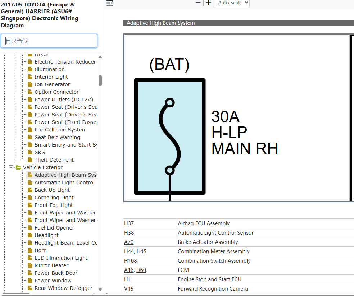The width and height of the screenshot is (354, 296).
Task: Click the Cornering Light page icon
Action: click(30, 198)
